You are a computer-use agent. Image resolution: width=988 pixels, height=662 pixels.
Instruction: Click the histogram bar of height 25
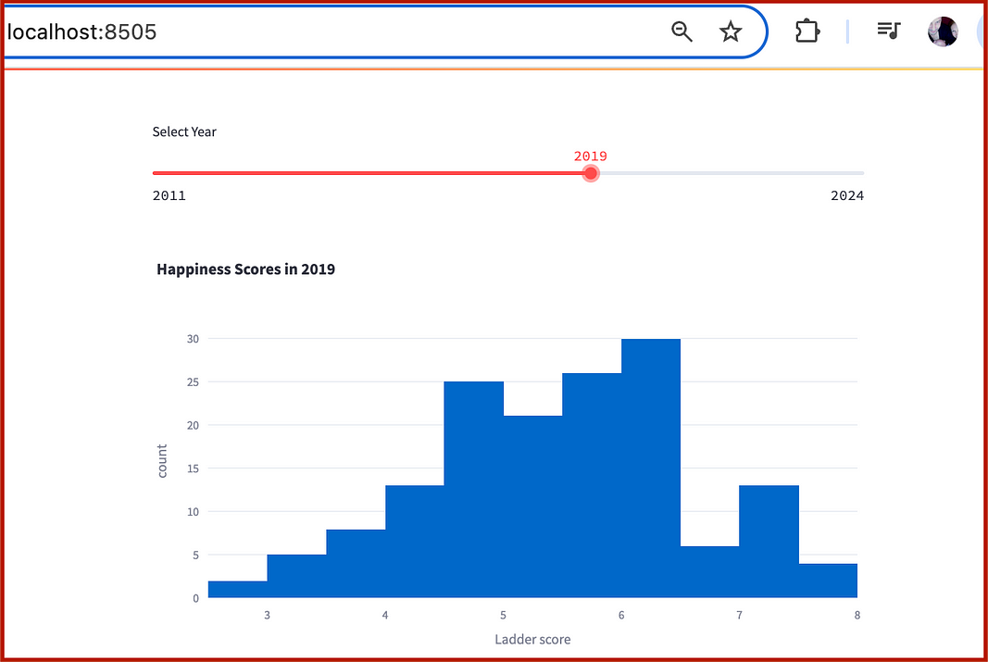pyautogui.click(x=474, y=490)
